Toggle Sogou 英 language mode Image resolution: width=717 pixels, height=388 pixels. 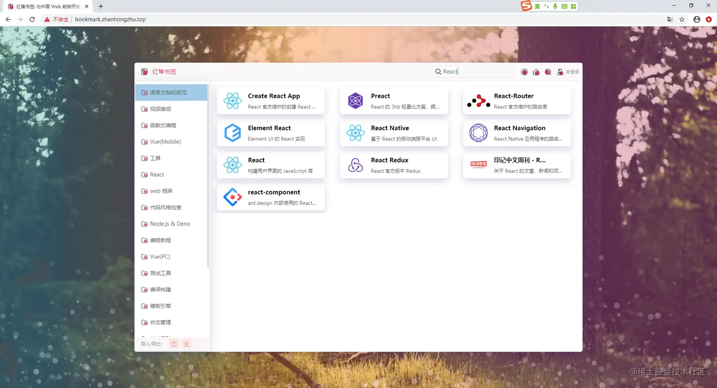[537, 6]
